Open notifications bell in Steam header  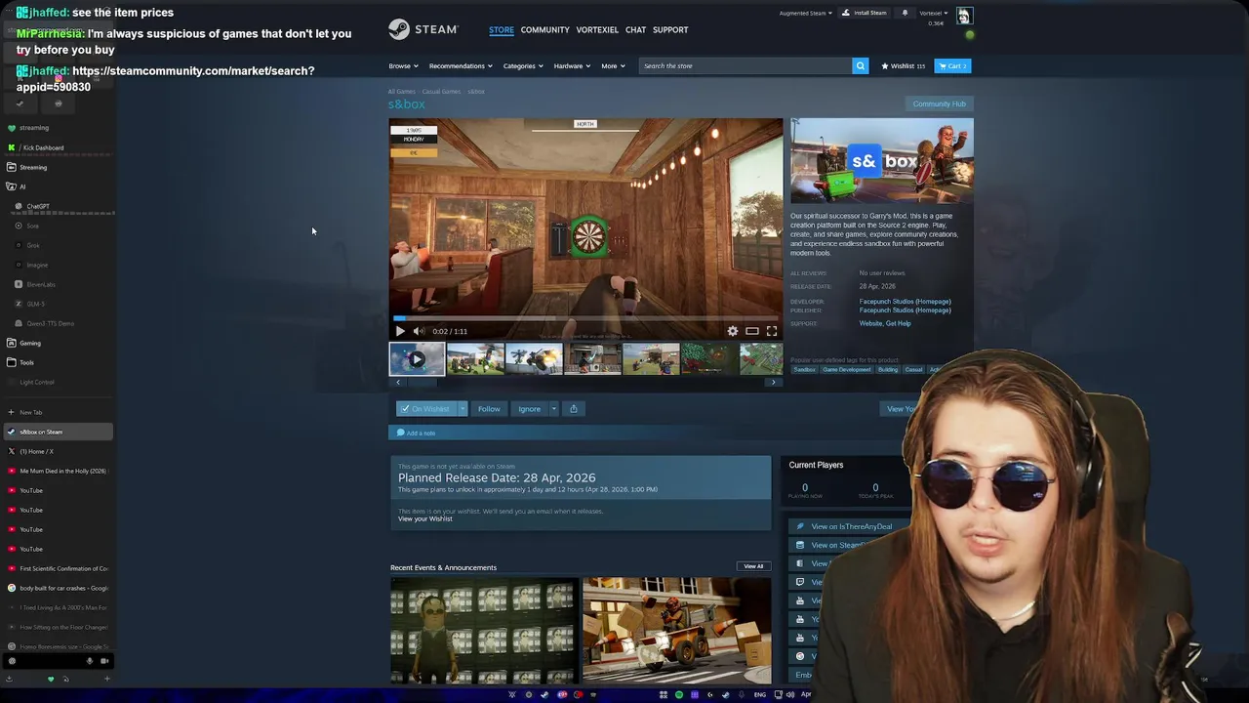click(905, 13)
